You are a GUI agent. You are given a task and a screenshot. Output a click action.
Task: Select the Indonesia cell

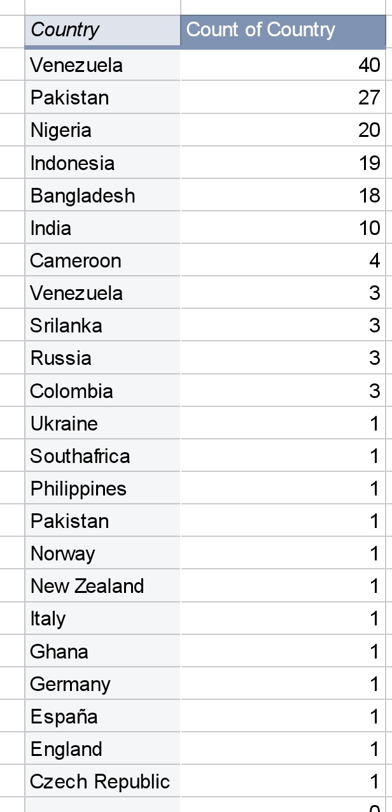coord(102,162)
